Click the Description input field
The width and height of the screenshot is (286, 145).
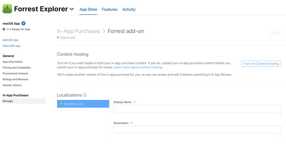(197, 130)
